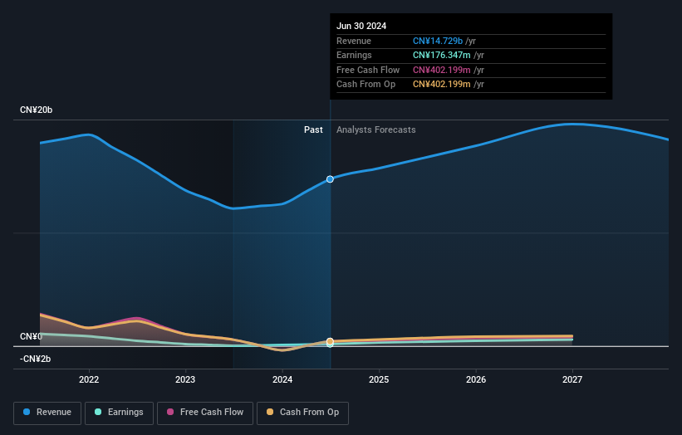Click the CN¥20b y-axis label

click(x=36, y=110)
